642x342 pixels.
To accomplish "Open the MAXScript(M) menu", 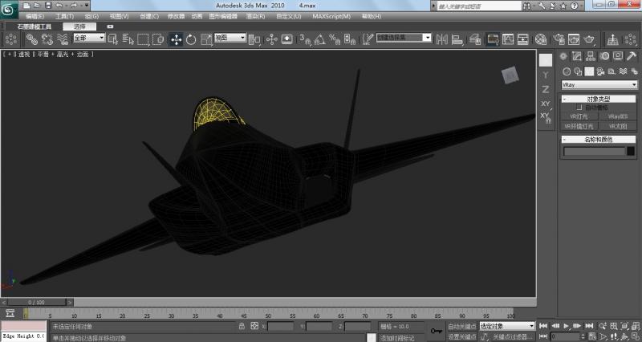I will pyautogui.click(x=331, y=15).
